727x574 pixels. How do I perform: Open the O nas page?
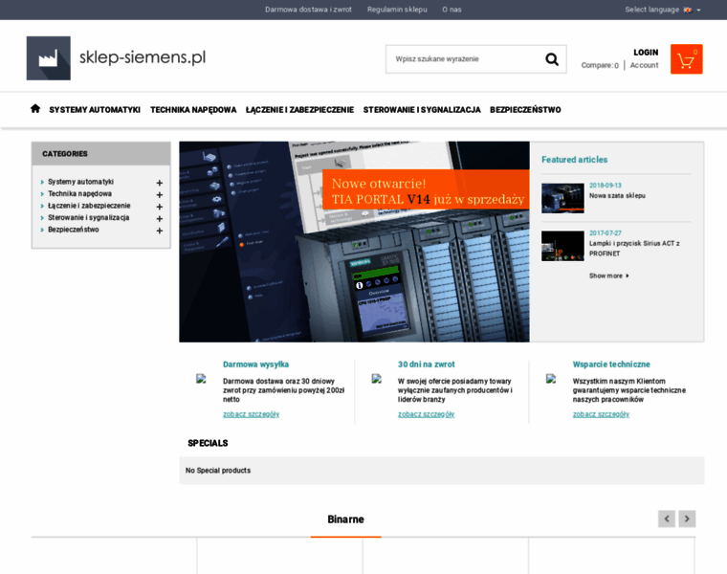tap(452, 10)
